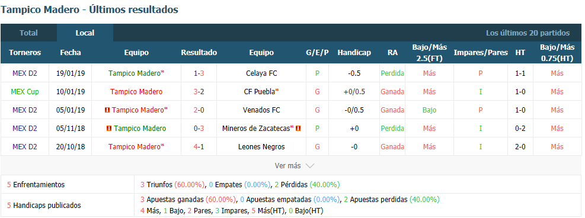
Task: Click the Handicap column header
Action: tap(354, 53)
